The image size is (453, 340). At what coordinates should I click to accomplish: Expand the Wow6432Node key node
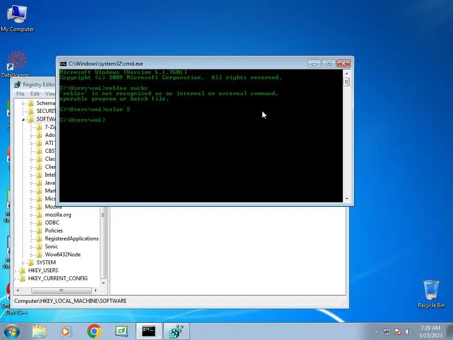(31, 255)
